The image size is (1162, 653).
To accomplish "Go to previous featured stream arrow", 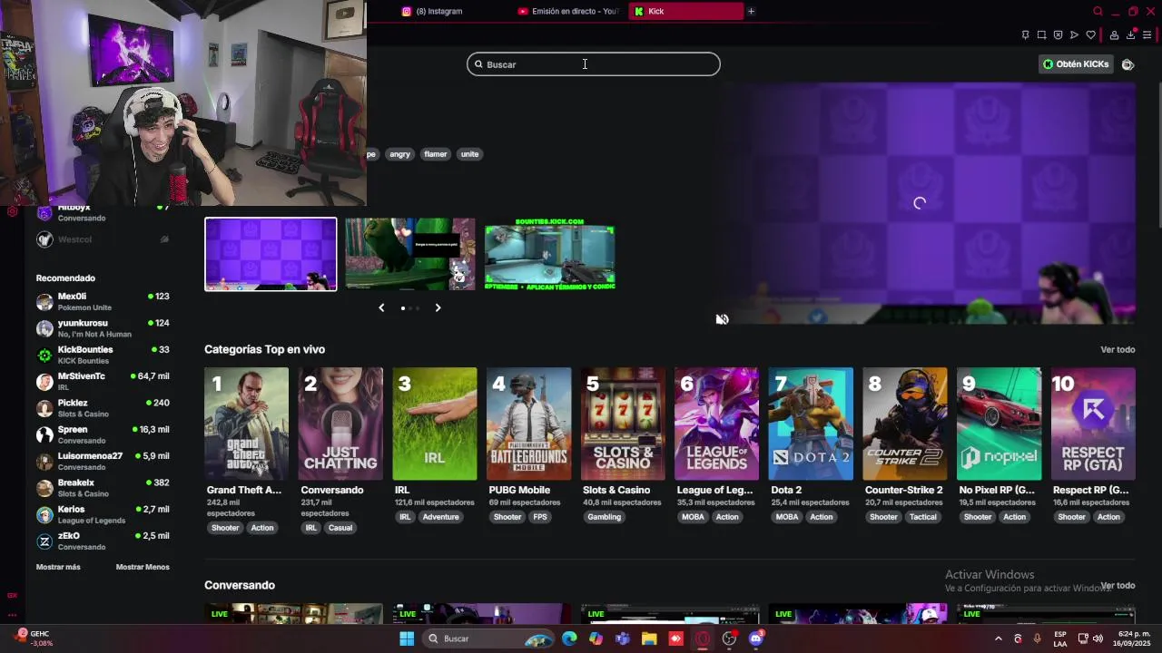I will click(x=381, y=307).
